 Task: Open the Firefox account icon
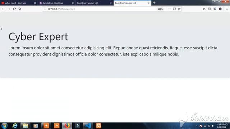click(x=215, y=9)
